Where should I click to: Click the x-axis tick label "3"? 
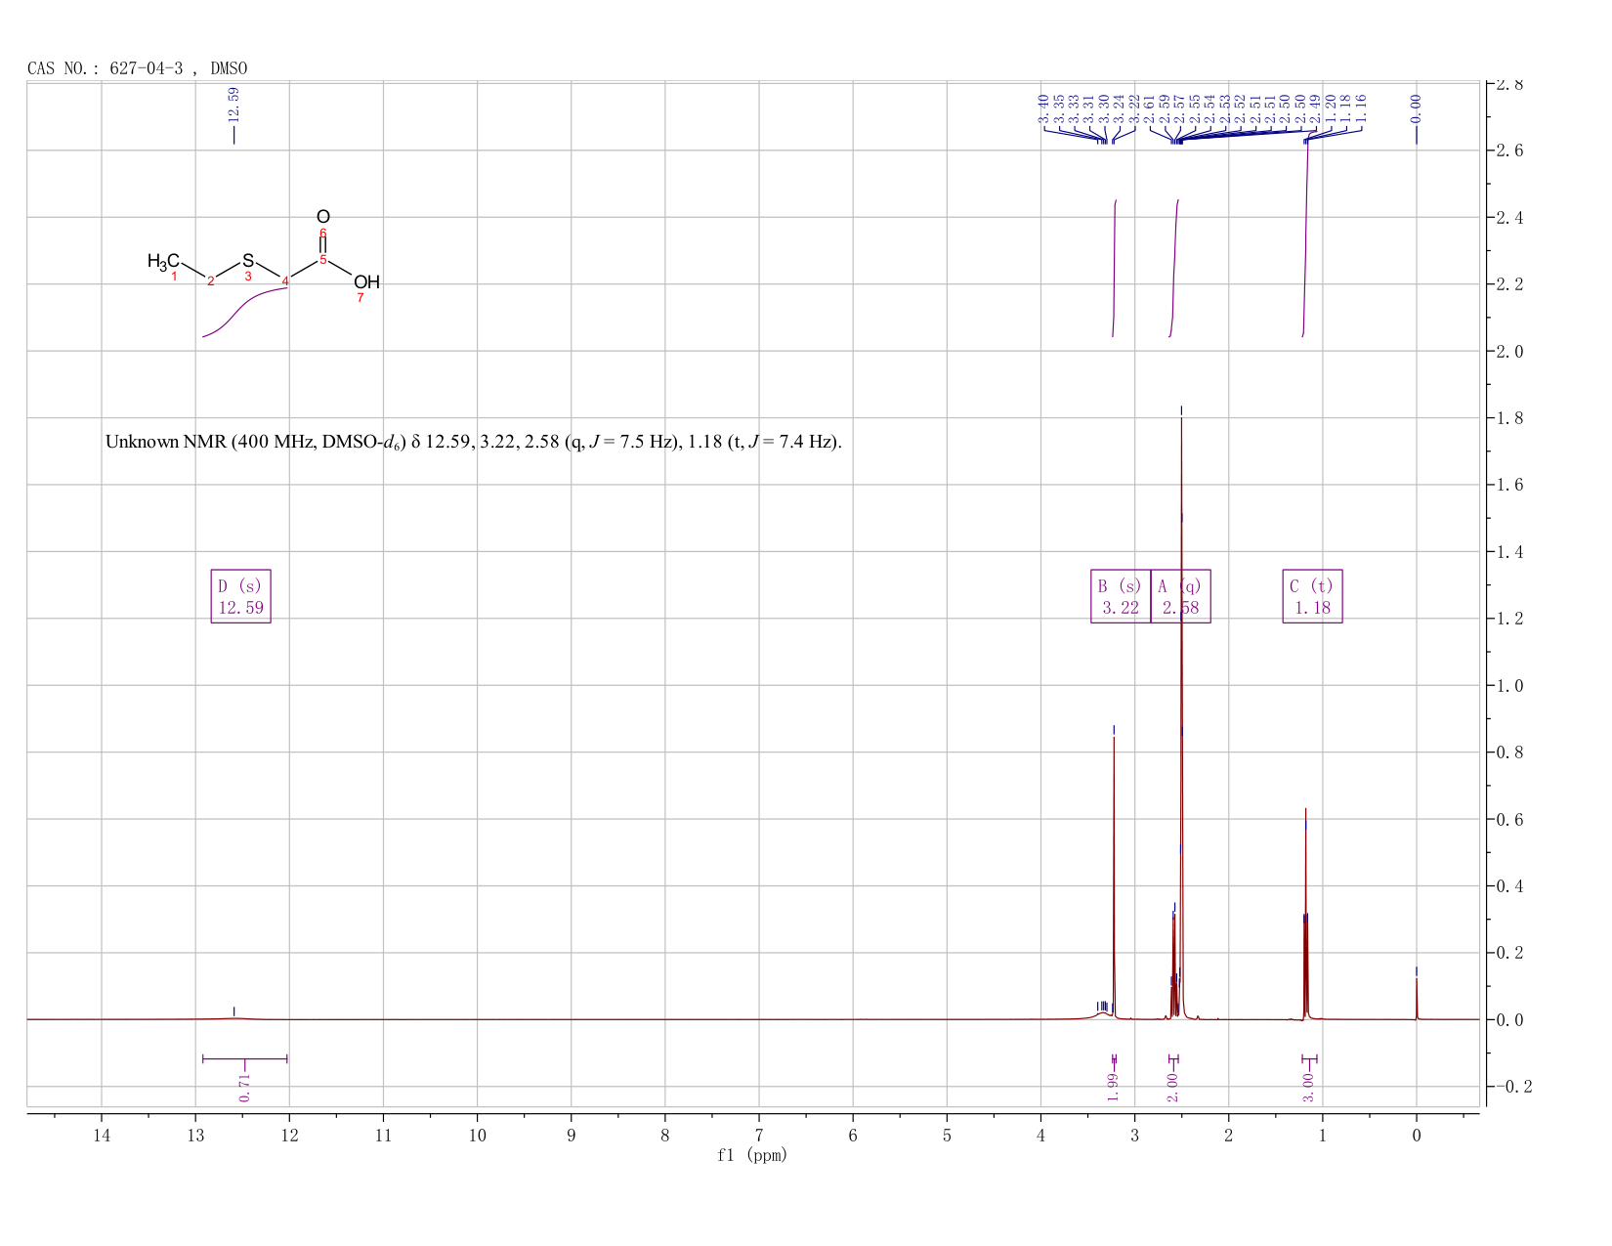(1134, 1136)
